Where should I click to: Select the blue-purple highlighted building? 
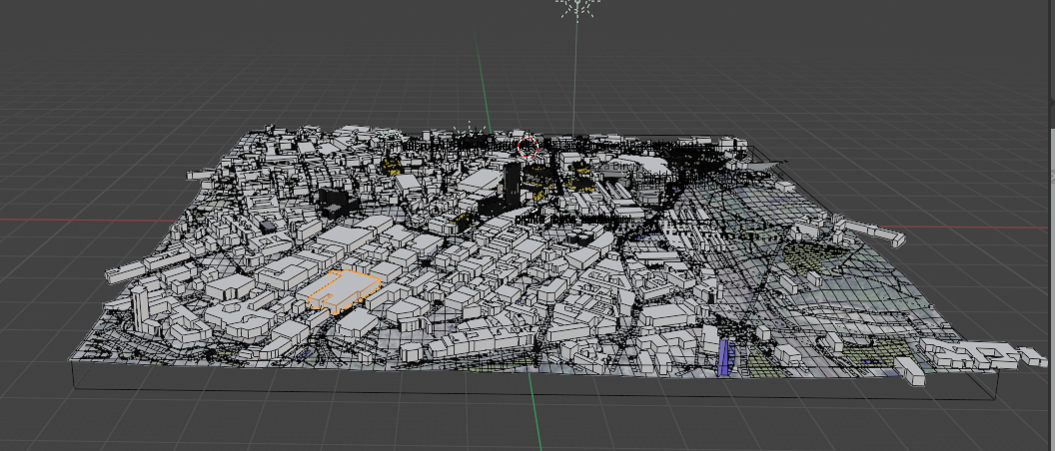[x=725, y=357]
